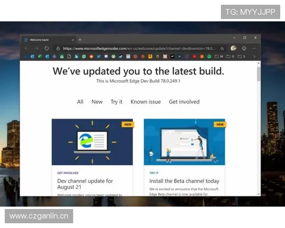Open the user profile avatar icon
The width and height of the screenshot is (285, 228).
click(233, 48)
